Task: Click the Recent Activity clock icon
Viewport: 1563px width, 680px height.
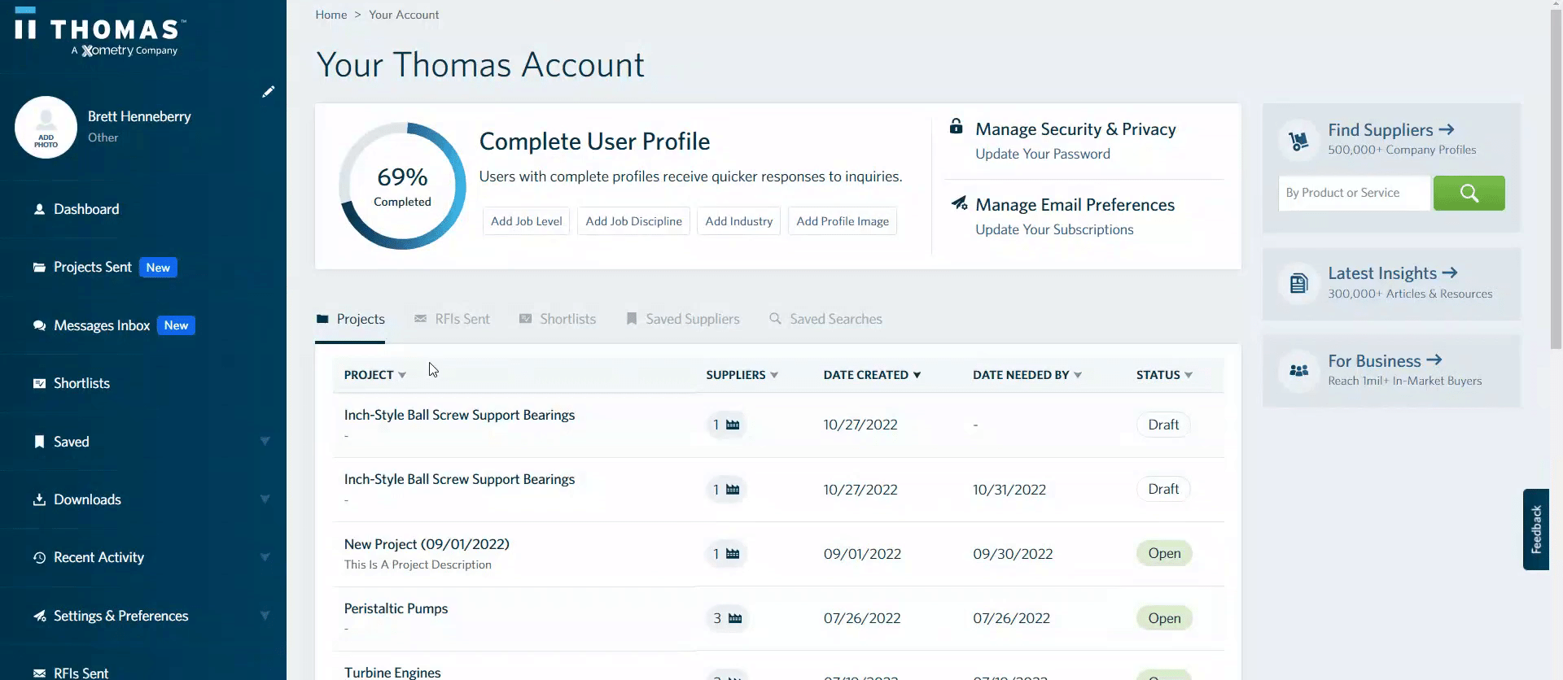Action: [x=39, y=557]
